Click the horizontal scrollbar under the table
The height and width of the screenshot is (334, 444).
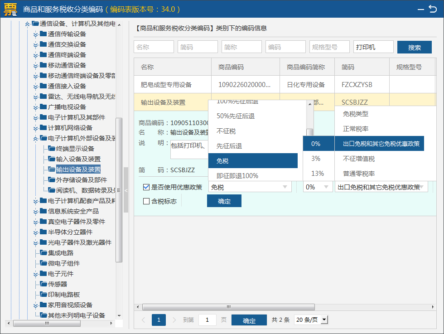227,307
